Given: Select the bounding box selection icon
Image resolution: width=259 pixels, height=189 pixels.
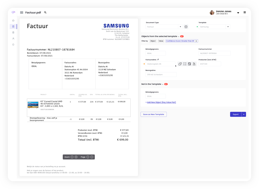Looking at the screenshot, I should pos(185,64).
